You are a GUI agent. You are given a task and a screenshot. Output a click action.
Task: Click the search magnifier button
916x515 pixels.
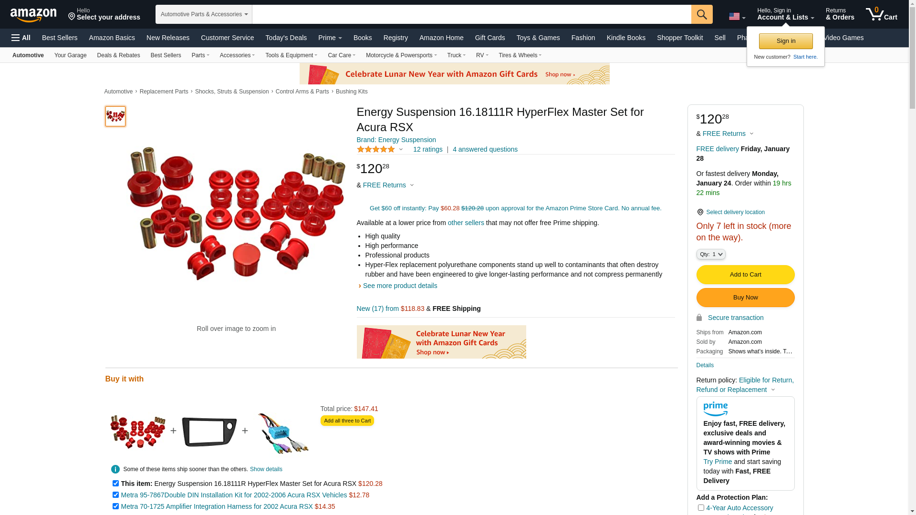pos(702,14)
